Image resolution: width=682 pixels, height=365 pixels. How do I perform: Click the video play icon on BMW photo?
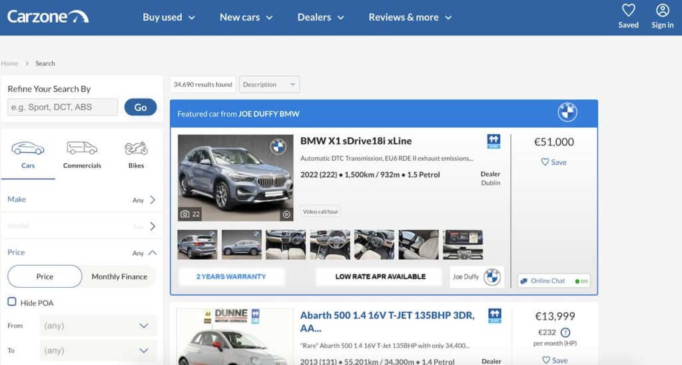[286, 214]
